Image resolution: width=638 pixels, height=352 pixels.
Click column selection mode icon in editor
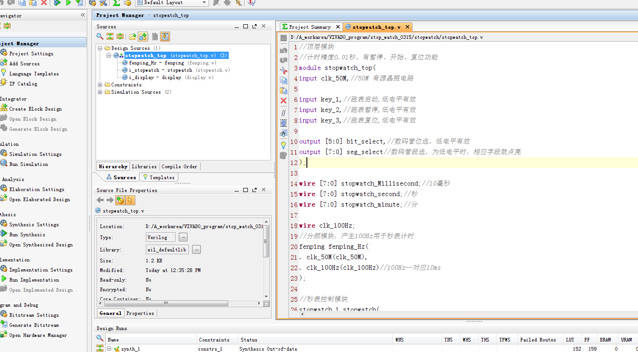tap(284, 123)
